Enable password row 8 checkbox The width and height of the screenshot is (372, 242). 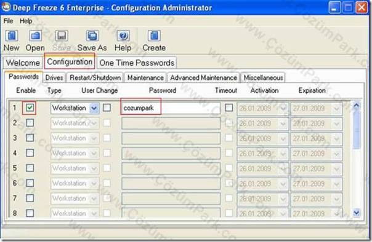click(x=30, y=213)
